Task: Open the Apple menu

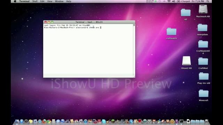Action: pyautogui.click(x=15, y=1)
